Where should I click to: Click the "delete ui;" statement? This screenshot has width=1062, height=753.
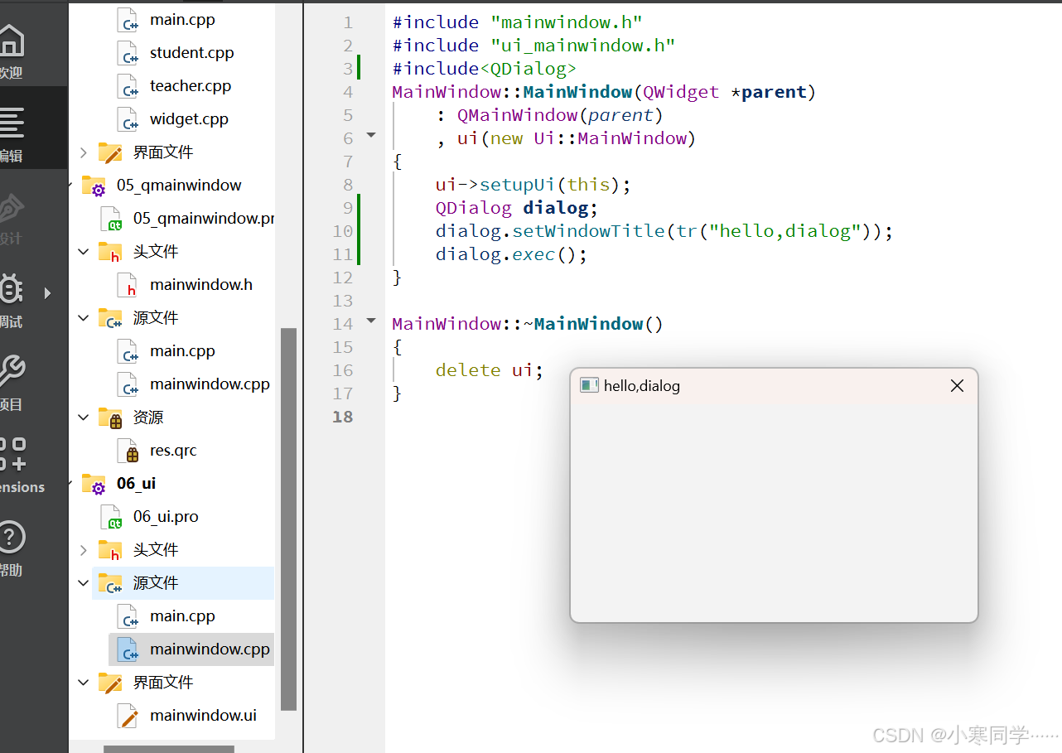coord(490,370)
